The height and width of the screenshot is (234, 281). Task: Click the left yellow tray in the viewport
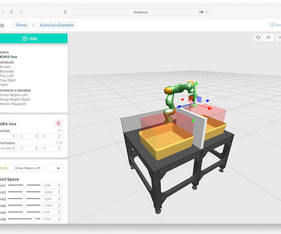166,141
